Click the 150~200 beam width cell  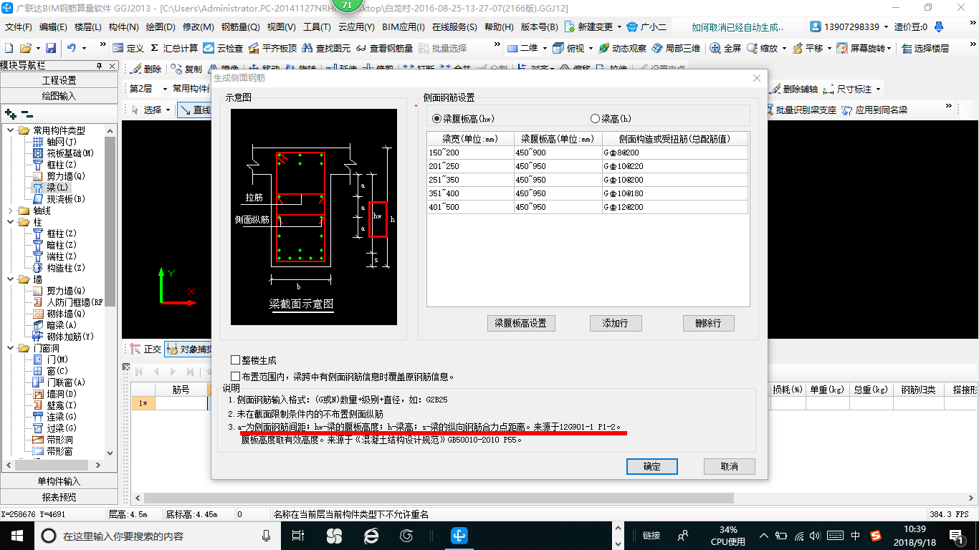coord(470,153)
